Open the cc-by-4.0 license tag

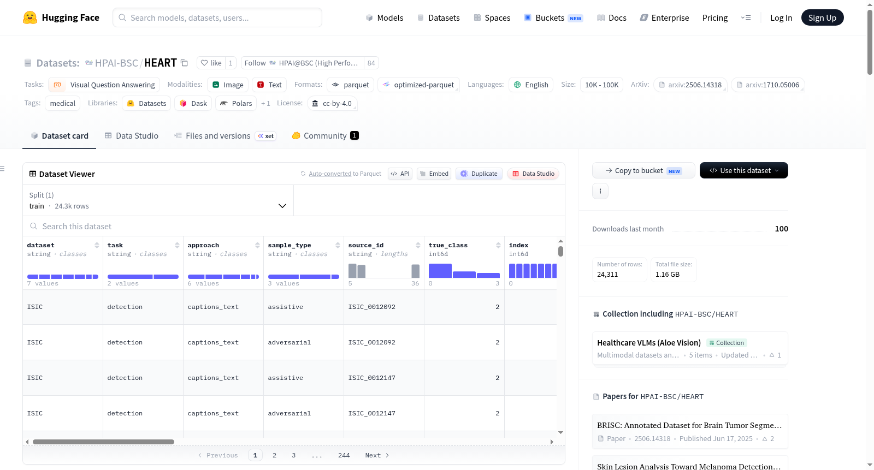tap(332, 103)
